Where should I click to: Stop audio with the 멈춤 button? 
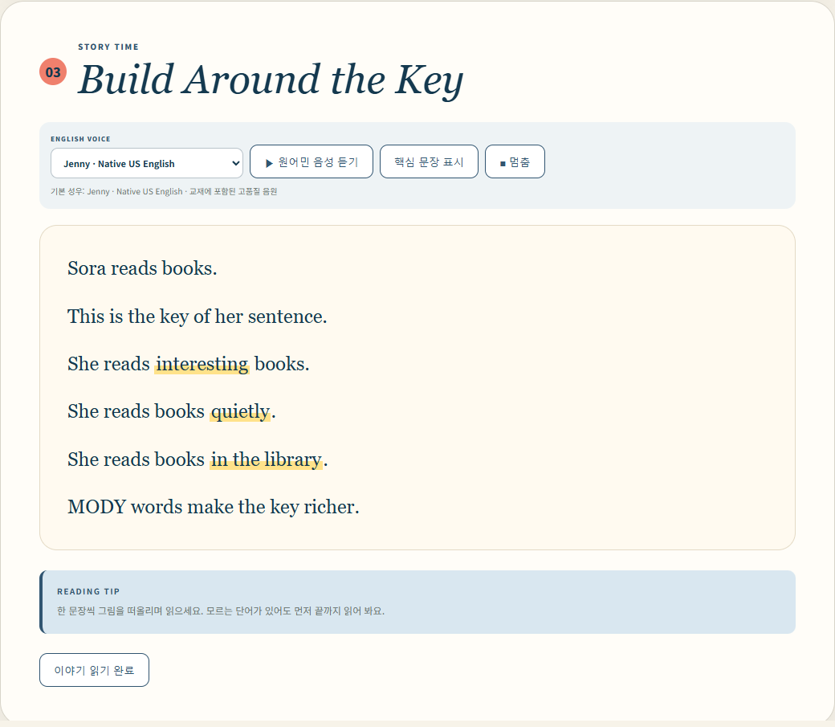[x=515, y=161]
